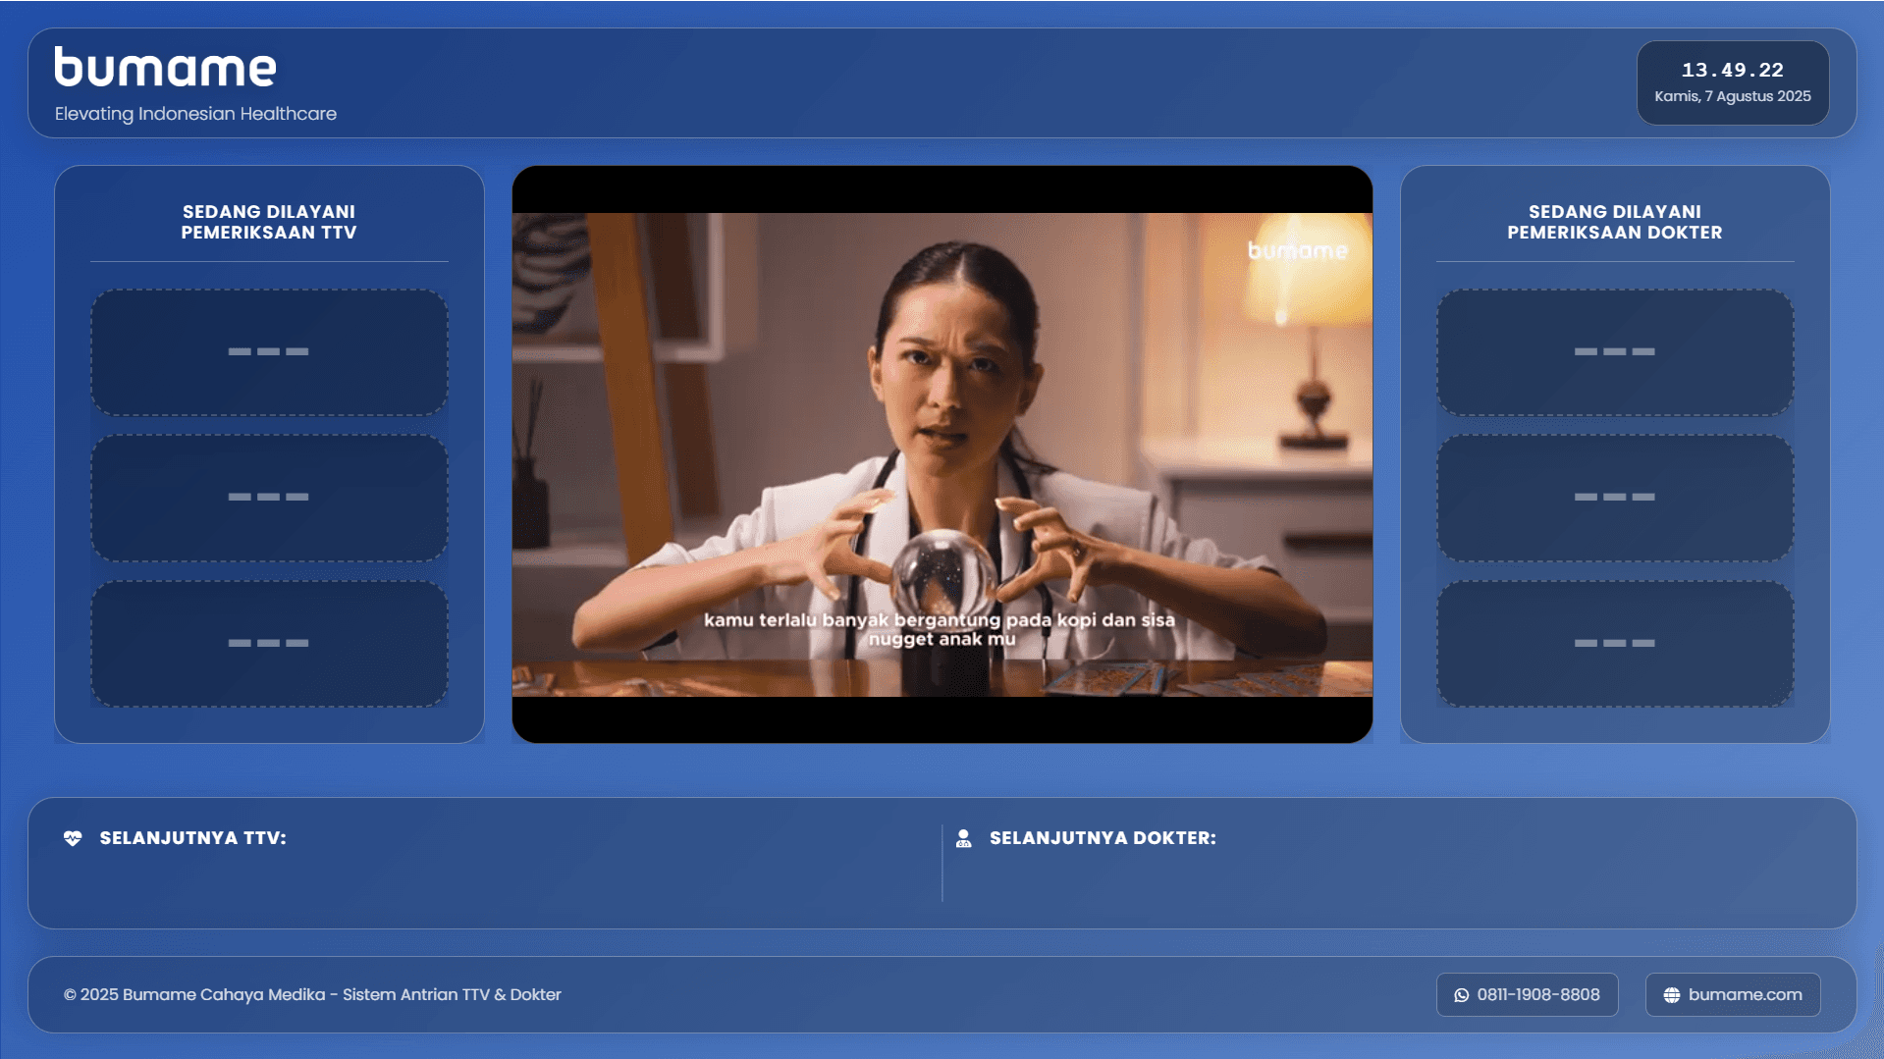Image resolution: width=1884 pixels, height=1059 pixels.
Task: Click the Sedang Dilayani Pemeriksaan Dokter heading
Action: [x=1615, y=222]
